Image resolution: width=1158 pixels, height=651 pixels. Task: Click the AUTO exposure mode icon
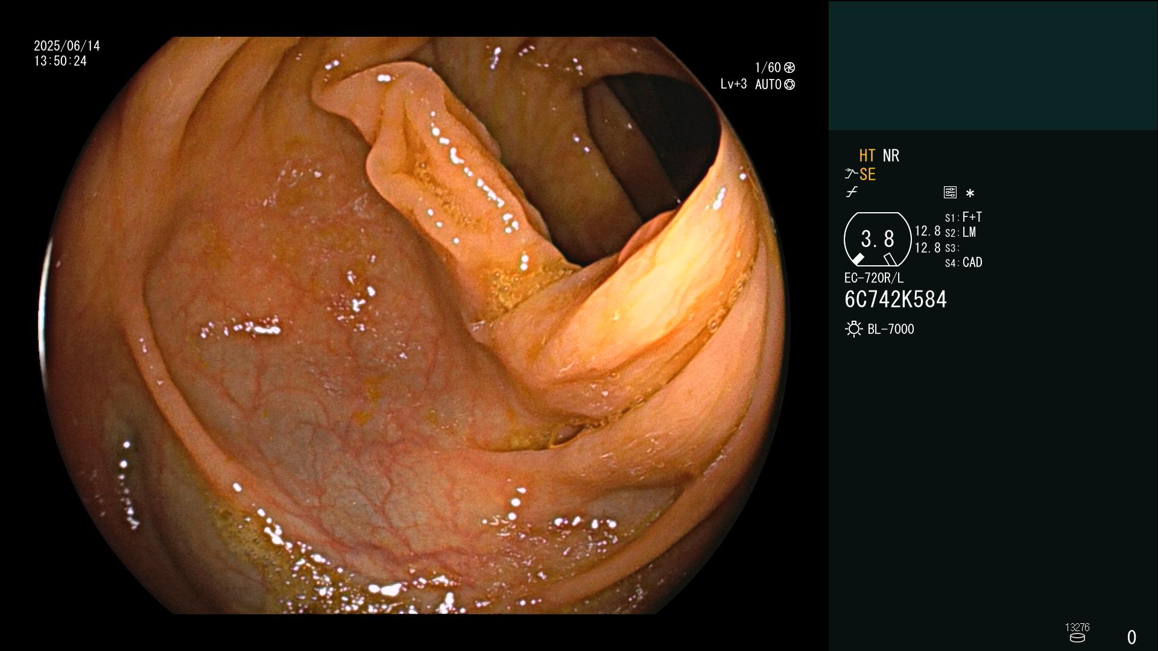(x=789, y=85)
